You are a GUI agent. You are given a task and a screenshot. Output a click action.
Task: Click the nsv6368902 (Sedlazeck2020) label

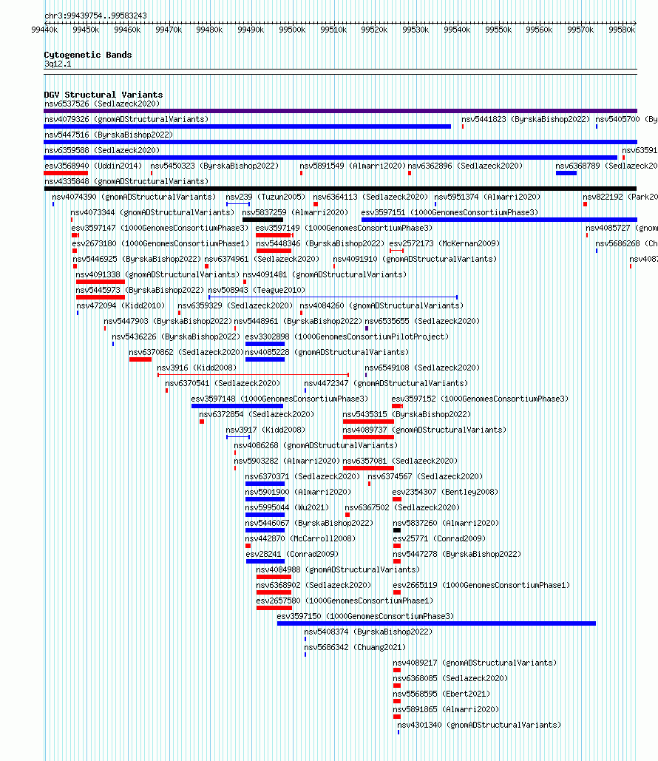tap(313, 585)
